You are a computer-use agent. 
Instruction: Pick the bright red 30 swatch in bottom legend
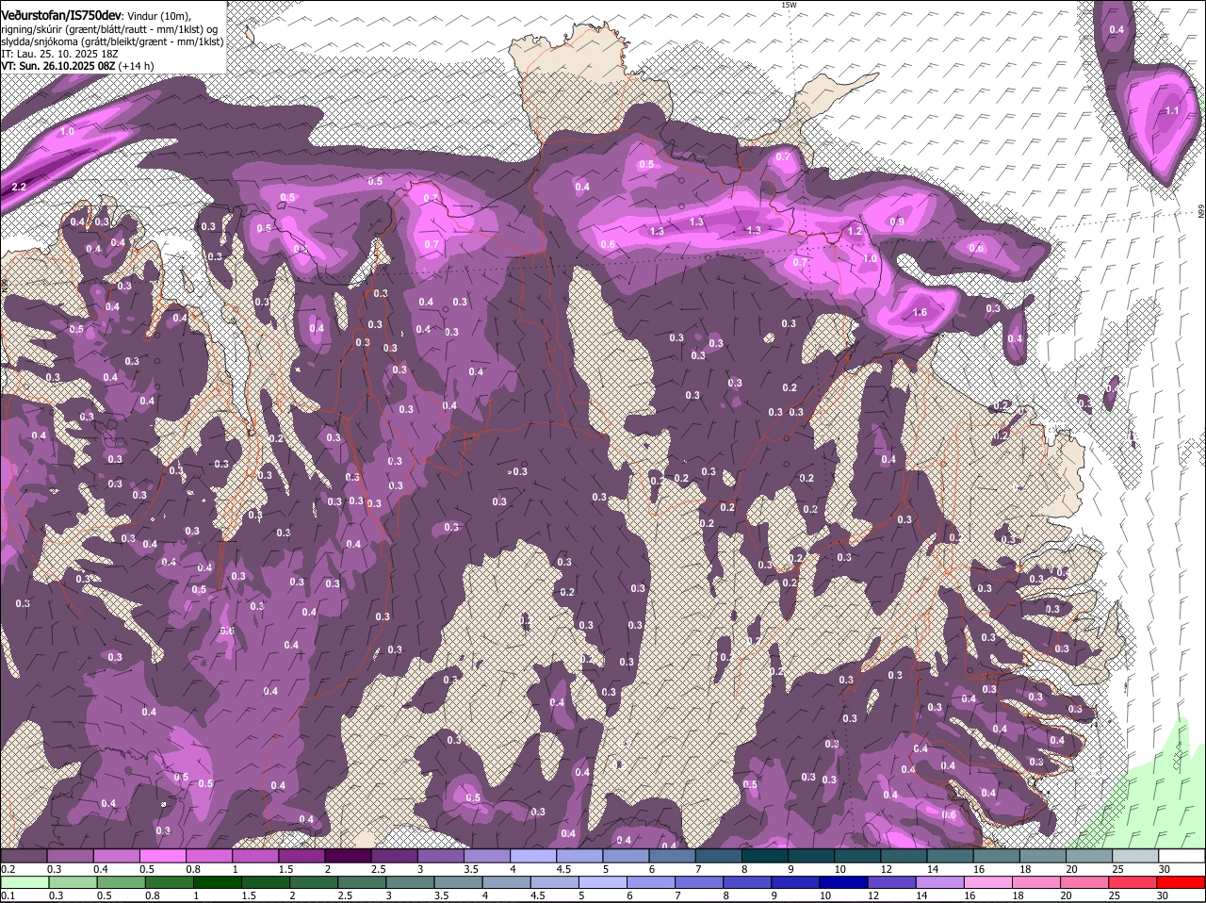click(x=1182, y=882)
